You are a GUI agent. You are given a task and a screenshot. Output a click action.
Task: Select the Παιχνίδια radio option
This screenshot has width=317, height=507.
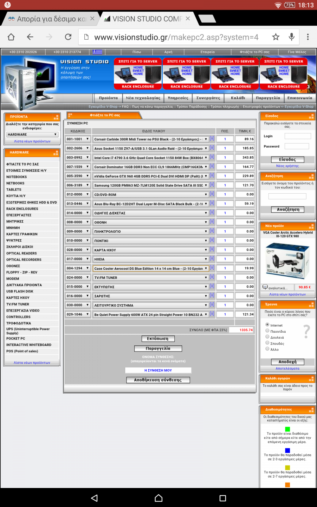pyautogui.click(x=267, y=331)
